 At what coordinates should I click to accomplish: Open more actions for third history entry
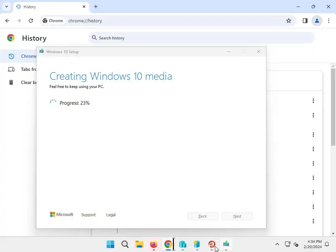[x=313, y=135]
